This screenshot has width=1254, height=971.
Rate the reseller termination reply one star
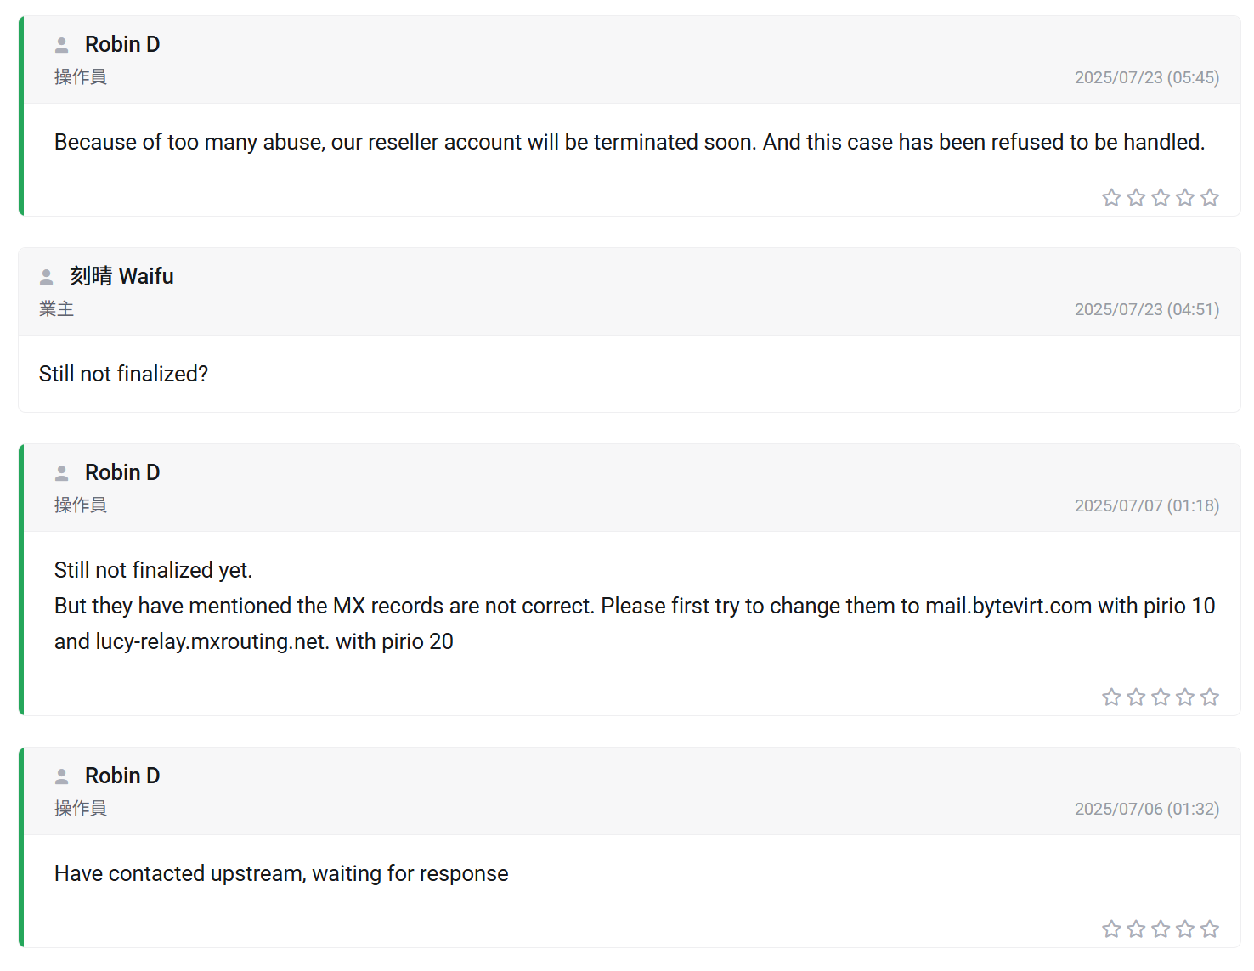point(1111,198)
